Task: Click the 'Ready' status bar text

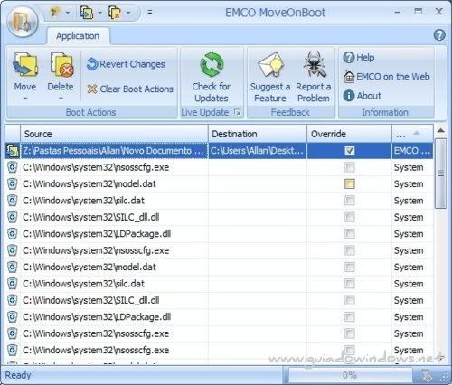Action: click(x=18, y=375)
